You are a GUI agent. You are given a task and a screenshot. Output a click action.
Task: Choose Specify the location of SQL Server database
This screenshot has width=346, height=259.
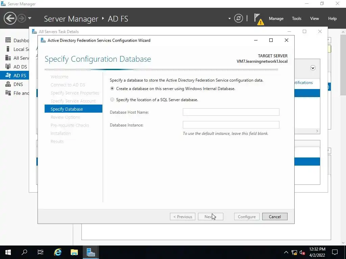pyautogui.click(x=112, y=100)
